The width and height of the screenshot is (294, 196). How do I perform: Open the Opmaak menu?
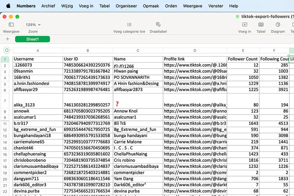point(151,6)
